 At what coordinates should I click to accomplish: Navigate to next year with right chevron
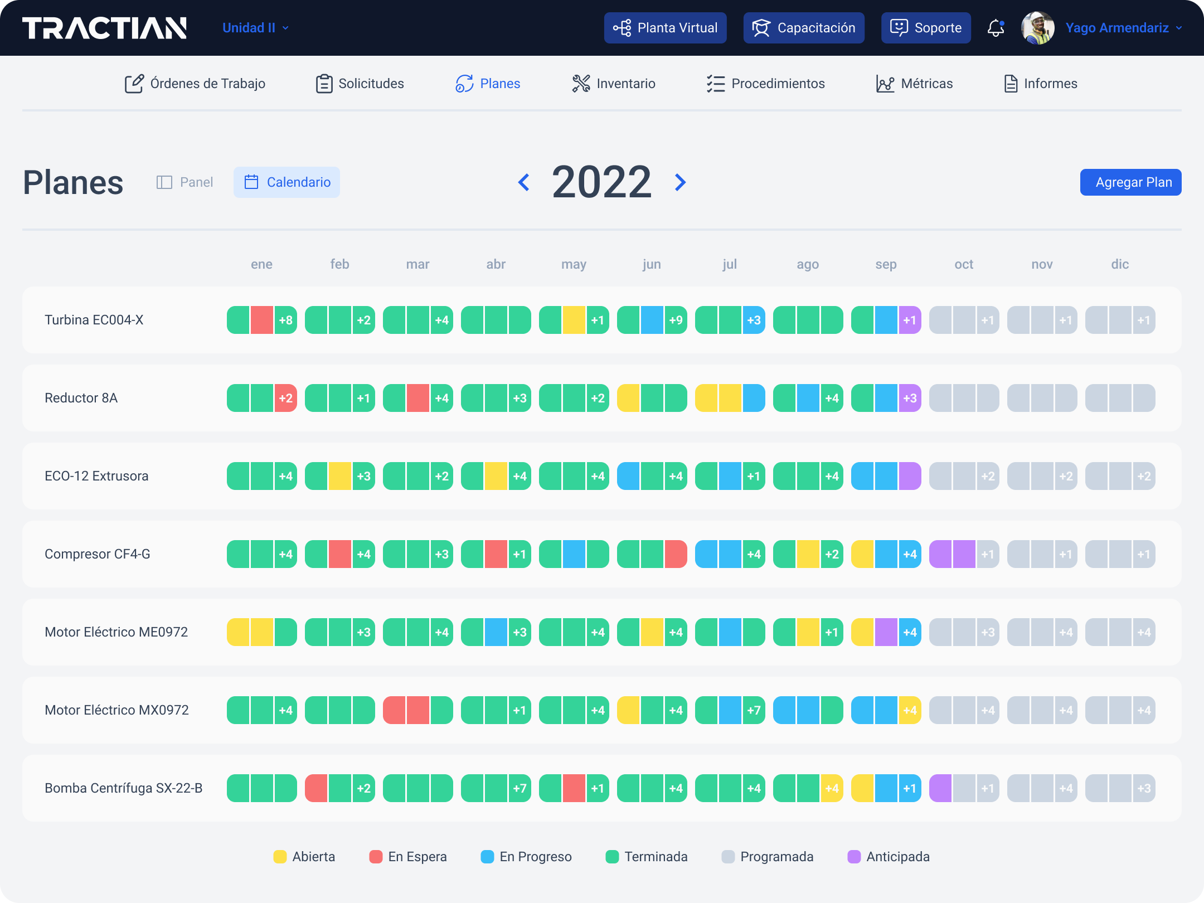coord(680,182)
